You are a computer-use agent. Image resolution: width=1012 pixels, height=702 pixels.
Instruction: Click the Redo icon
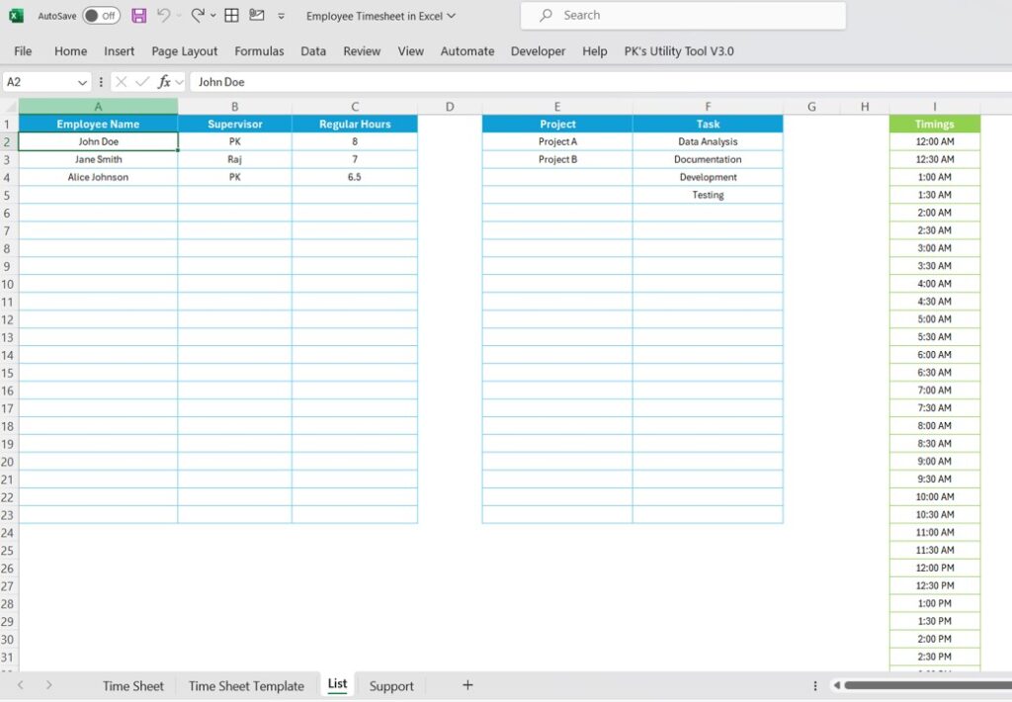198,15
